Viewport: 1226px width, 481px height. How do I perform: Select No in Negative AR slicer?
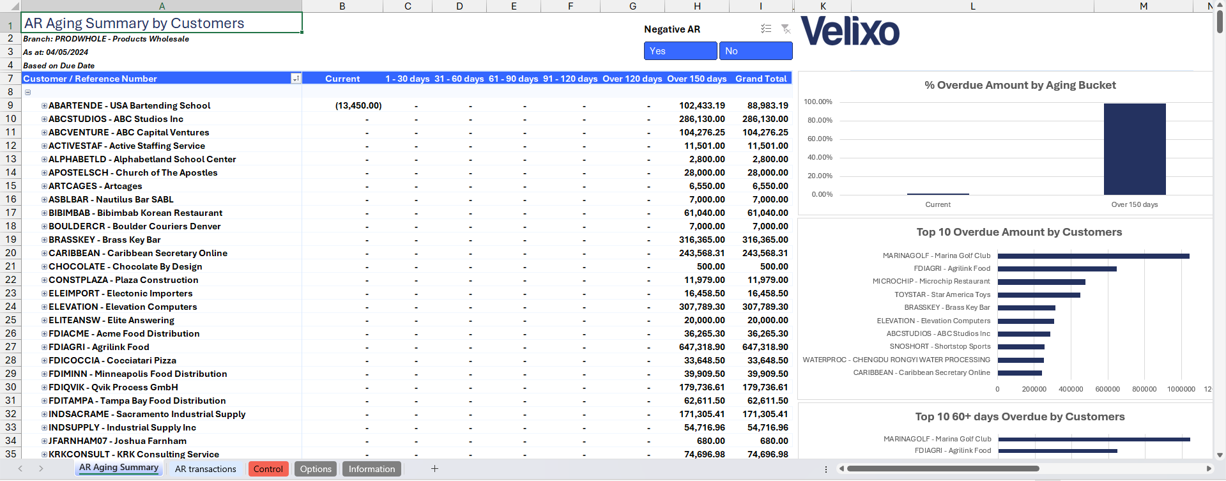pos(756,51)
